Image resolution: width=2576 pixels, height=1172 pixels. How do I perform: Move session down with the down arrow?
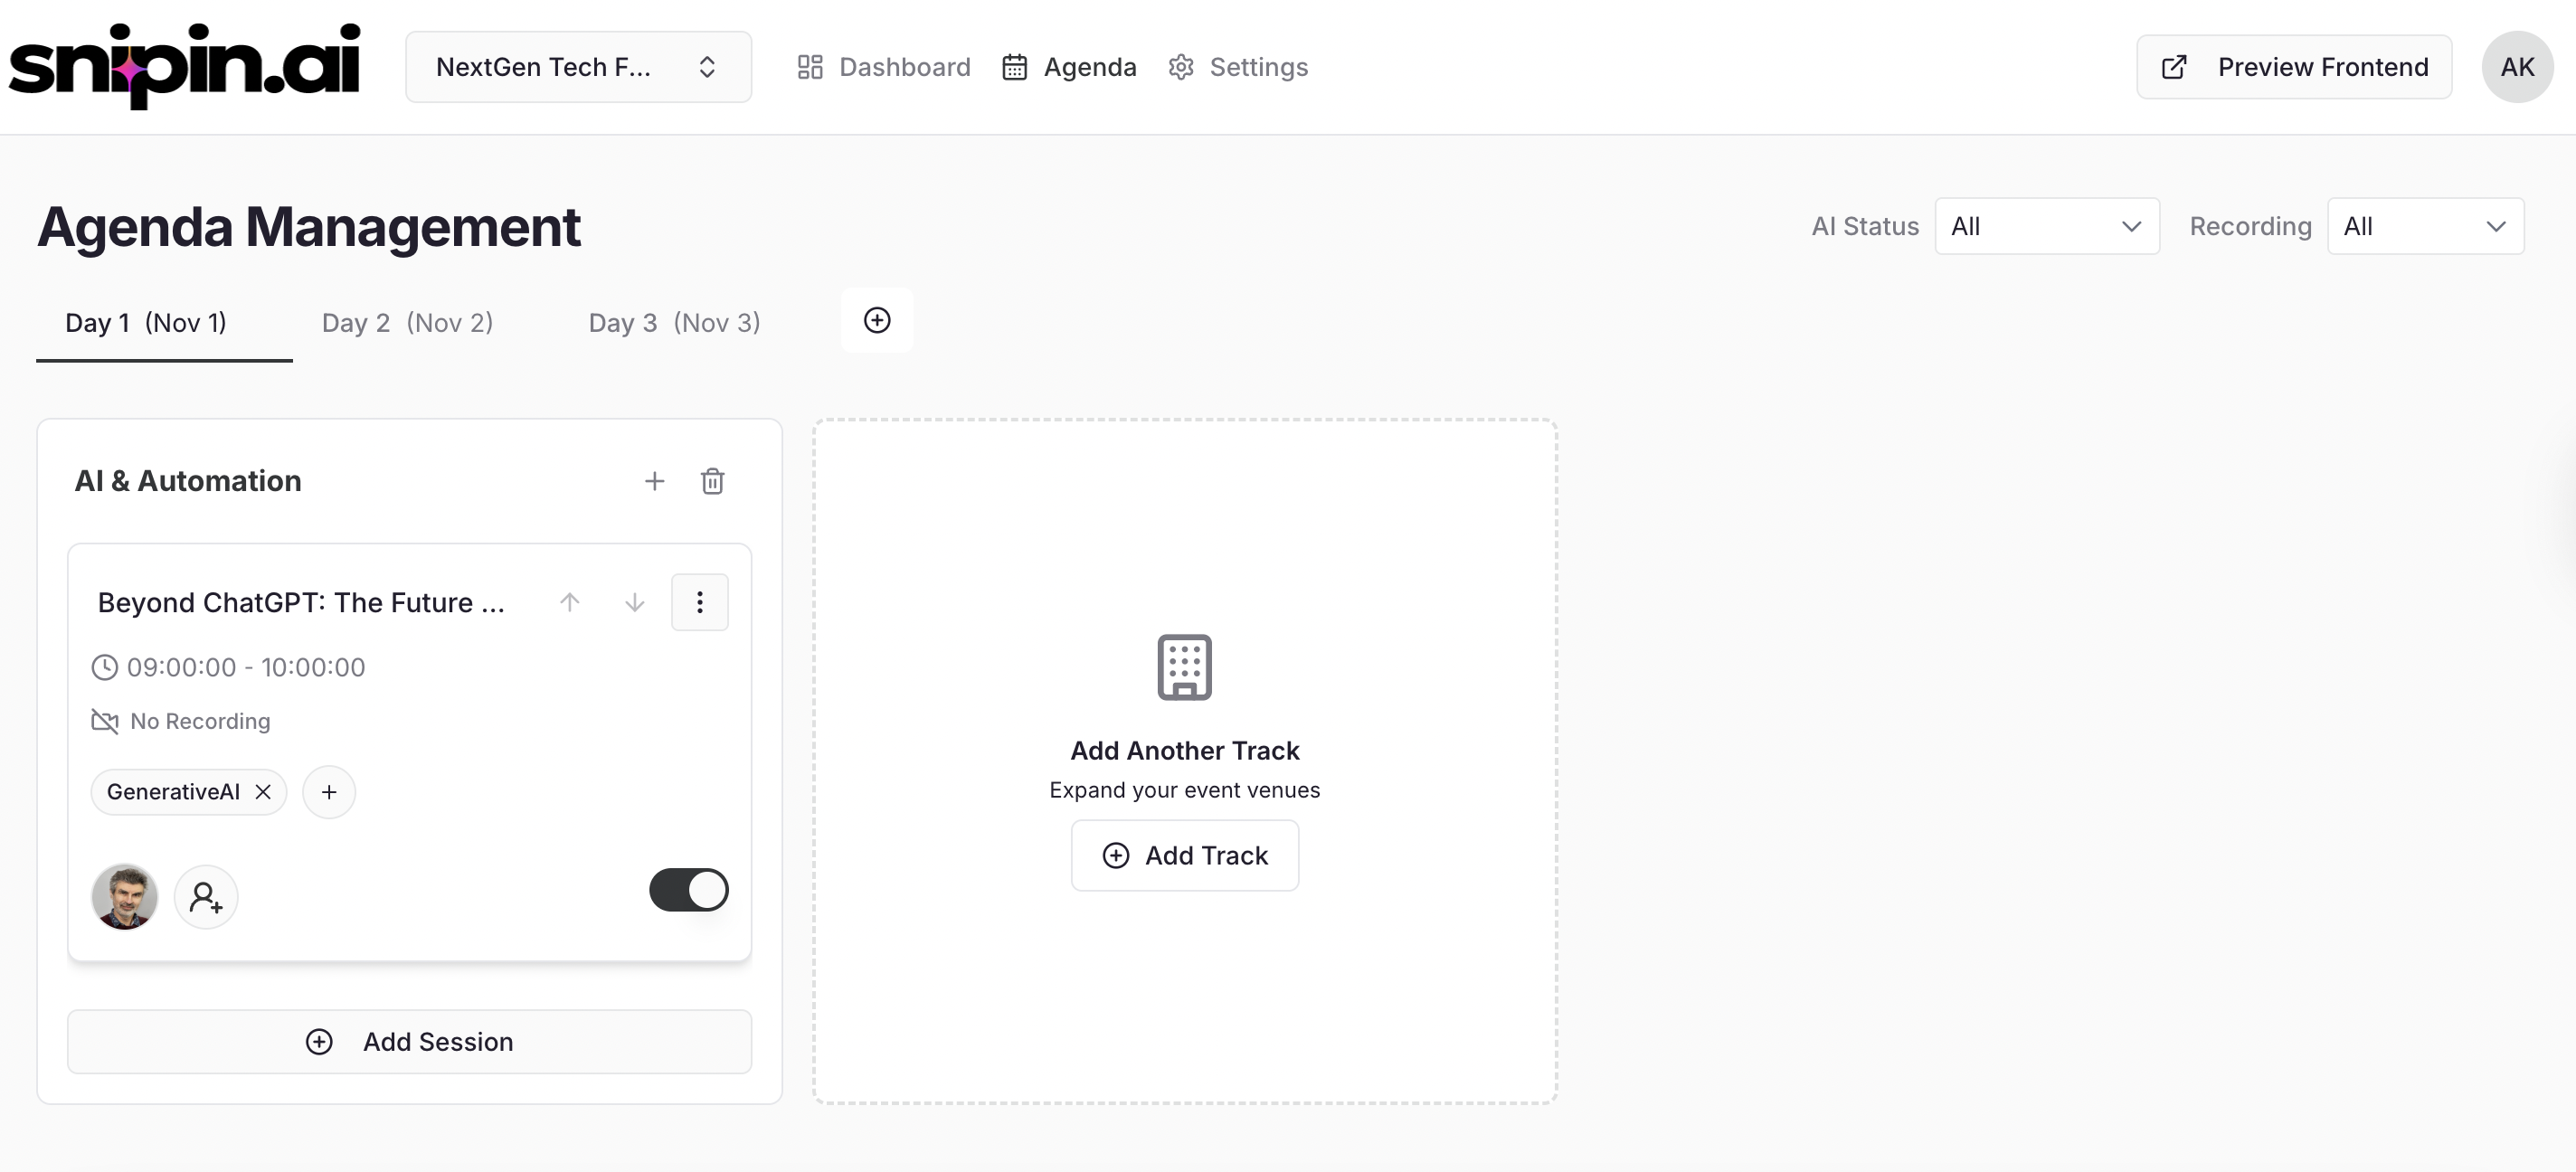point(634,602)
